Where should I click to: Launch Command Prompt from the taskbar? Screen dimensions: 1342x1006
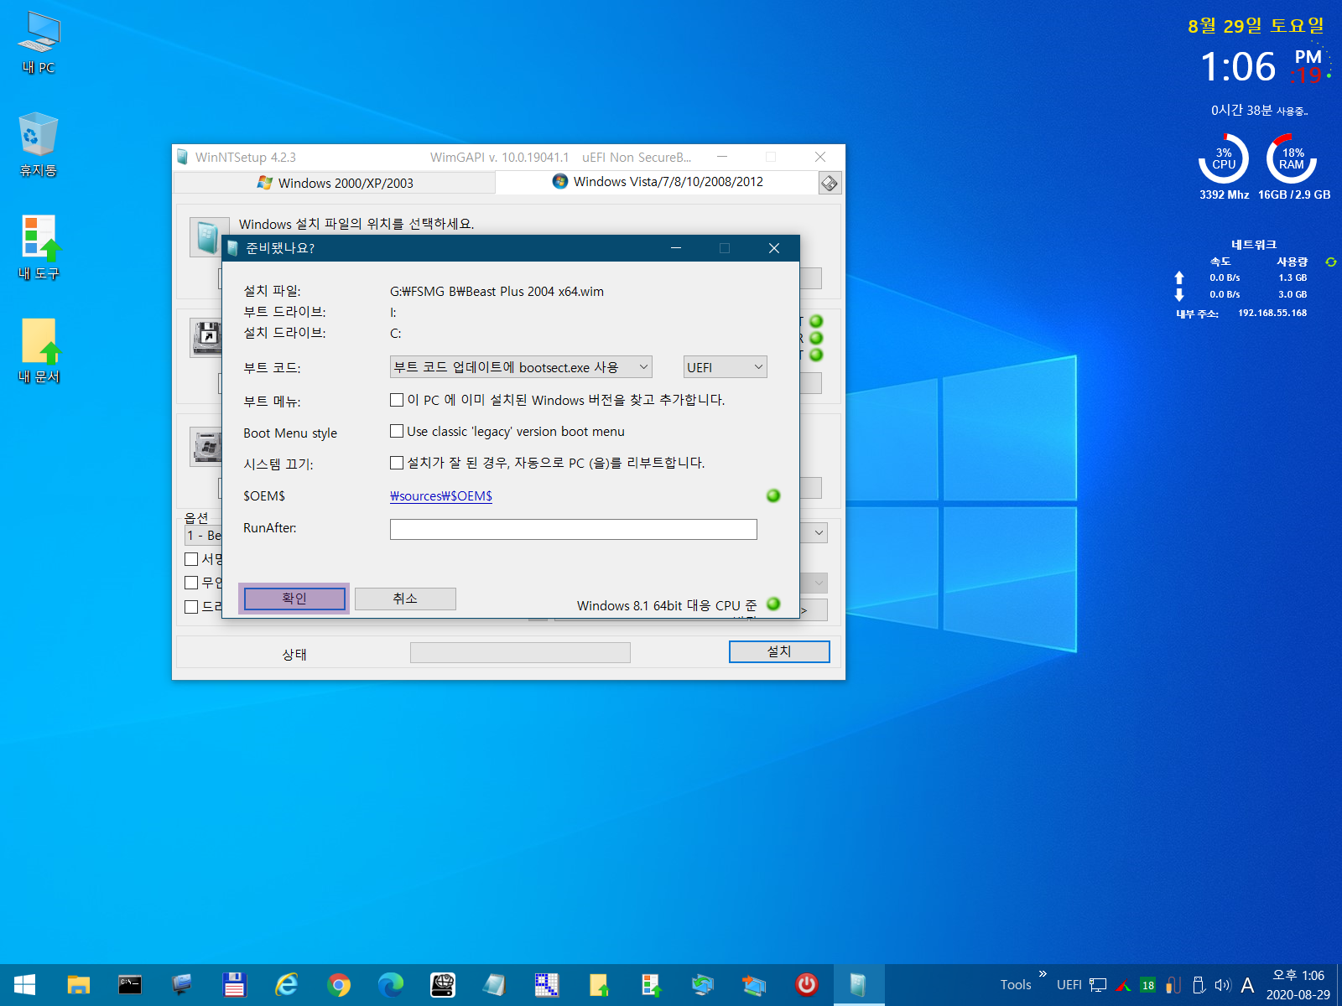click(x=130, y=985)
